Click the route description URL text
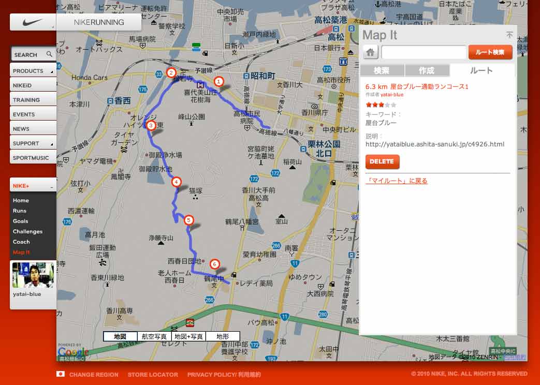540x385 pixels. coord(434,144)
